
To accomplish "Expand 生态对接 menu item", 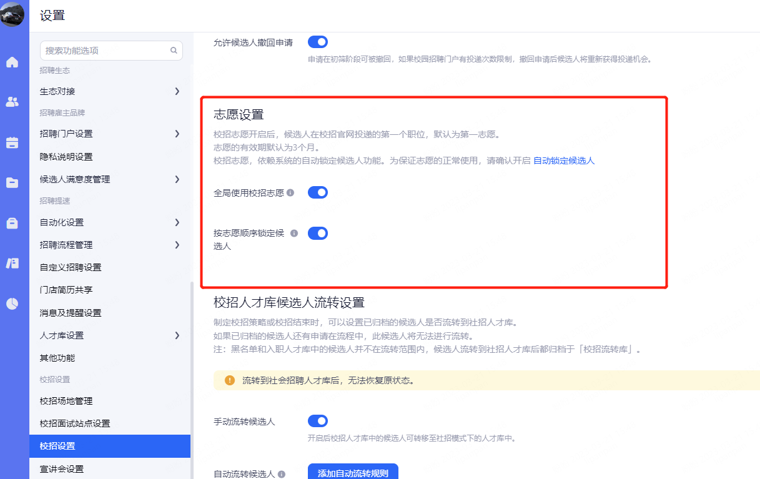I will pyautogui.click(x=177, y=91).
